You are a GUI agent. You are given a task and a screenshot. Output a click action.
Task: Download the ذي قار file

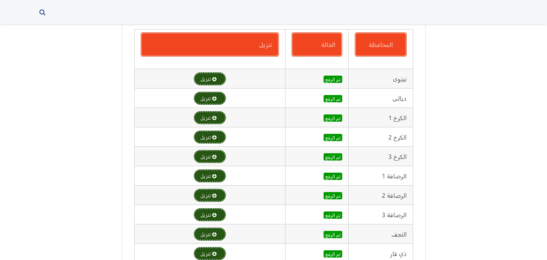pyautogui.click(x=210, y=254)
